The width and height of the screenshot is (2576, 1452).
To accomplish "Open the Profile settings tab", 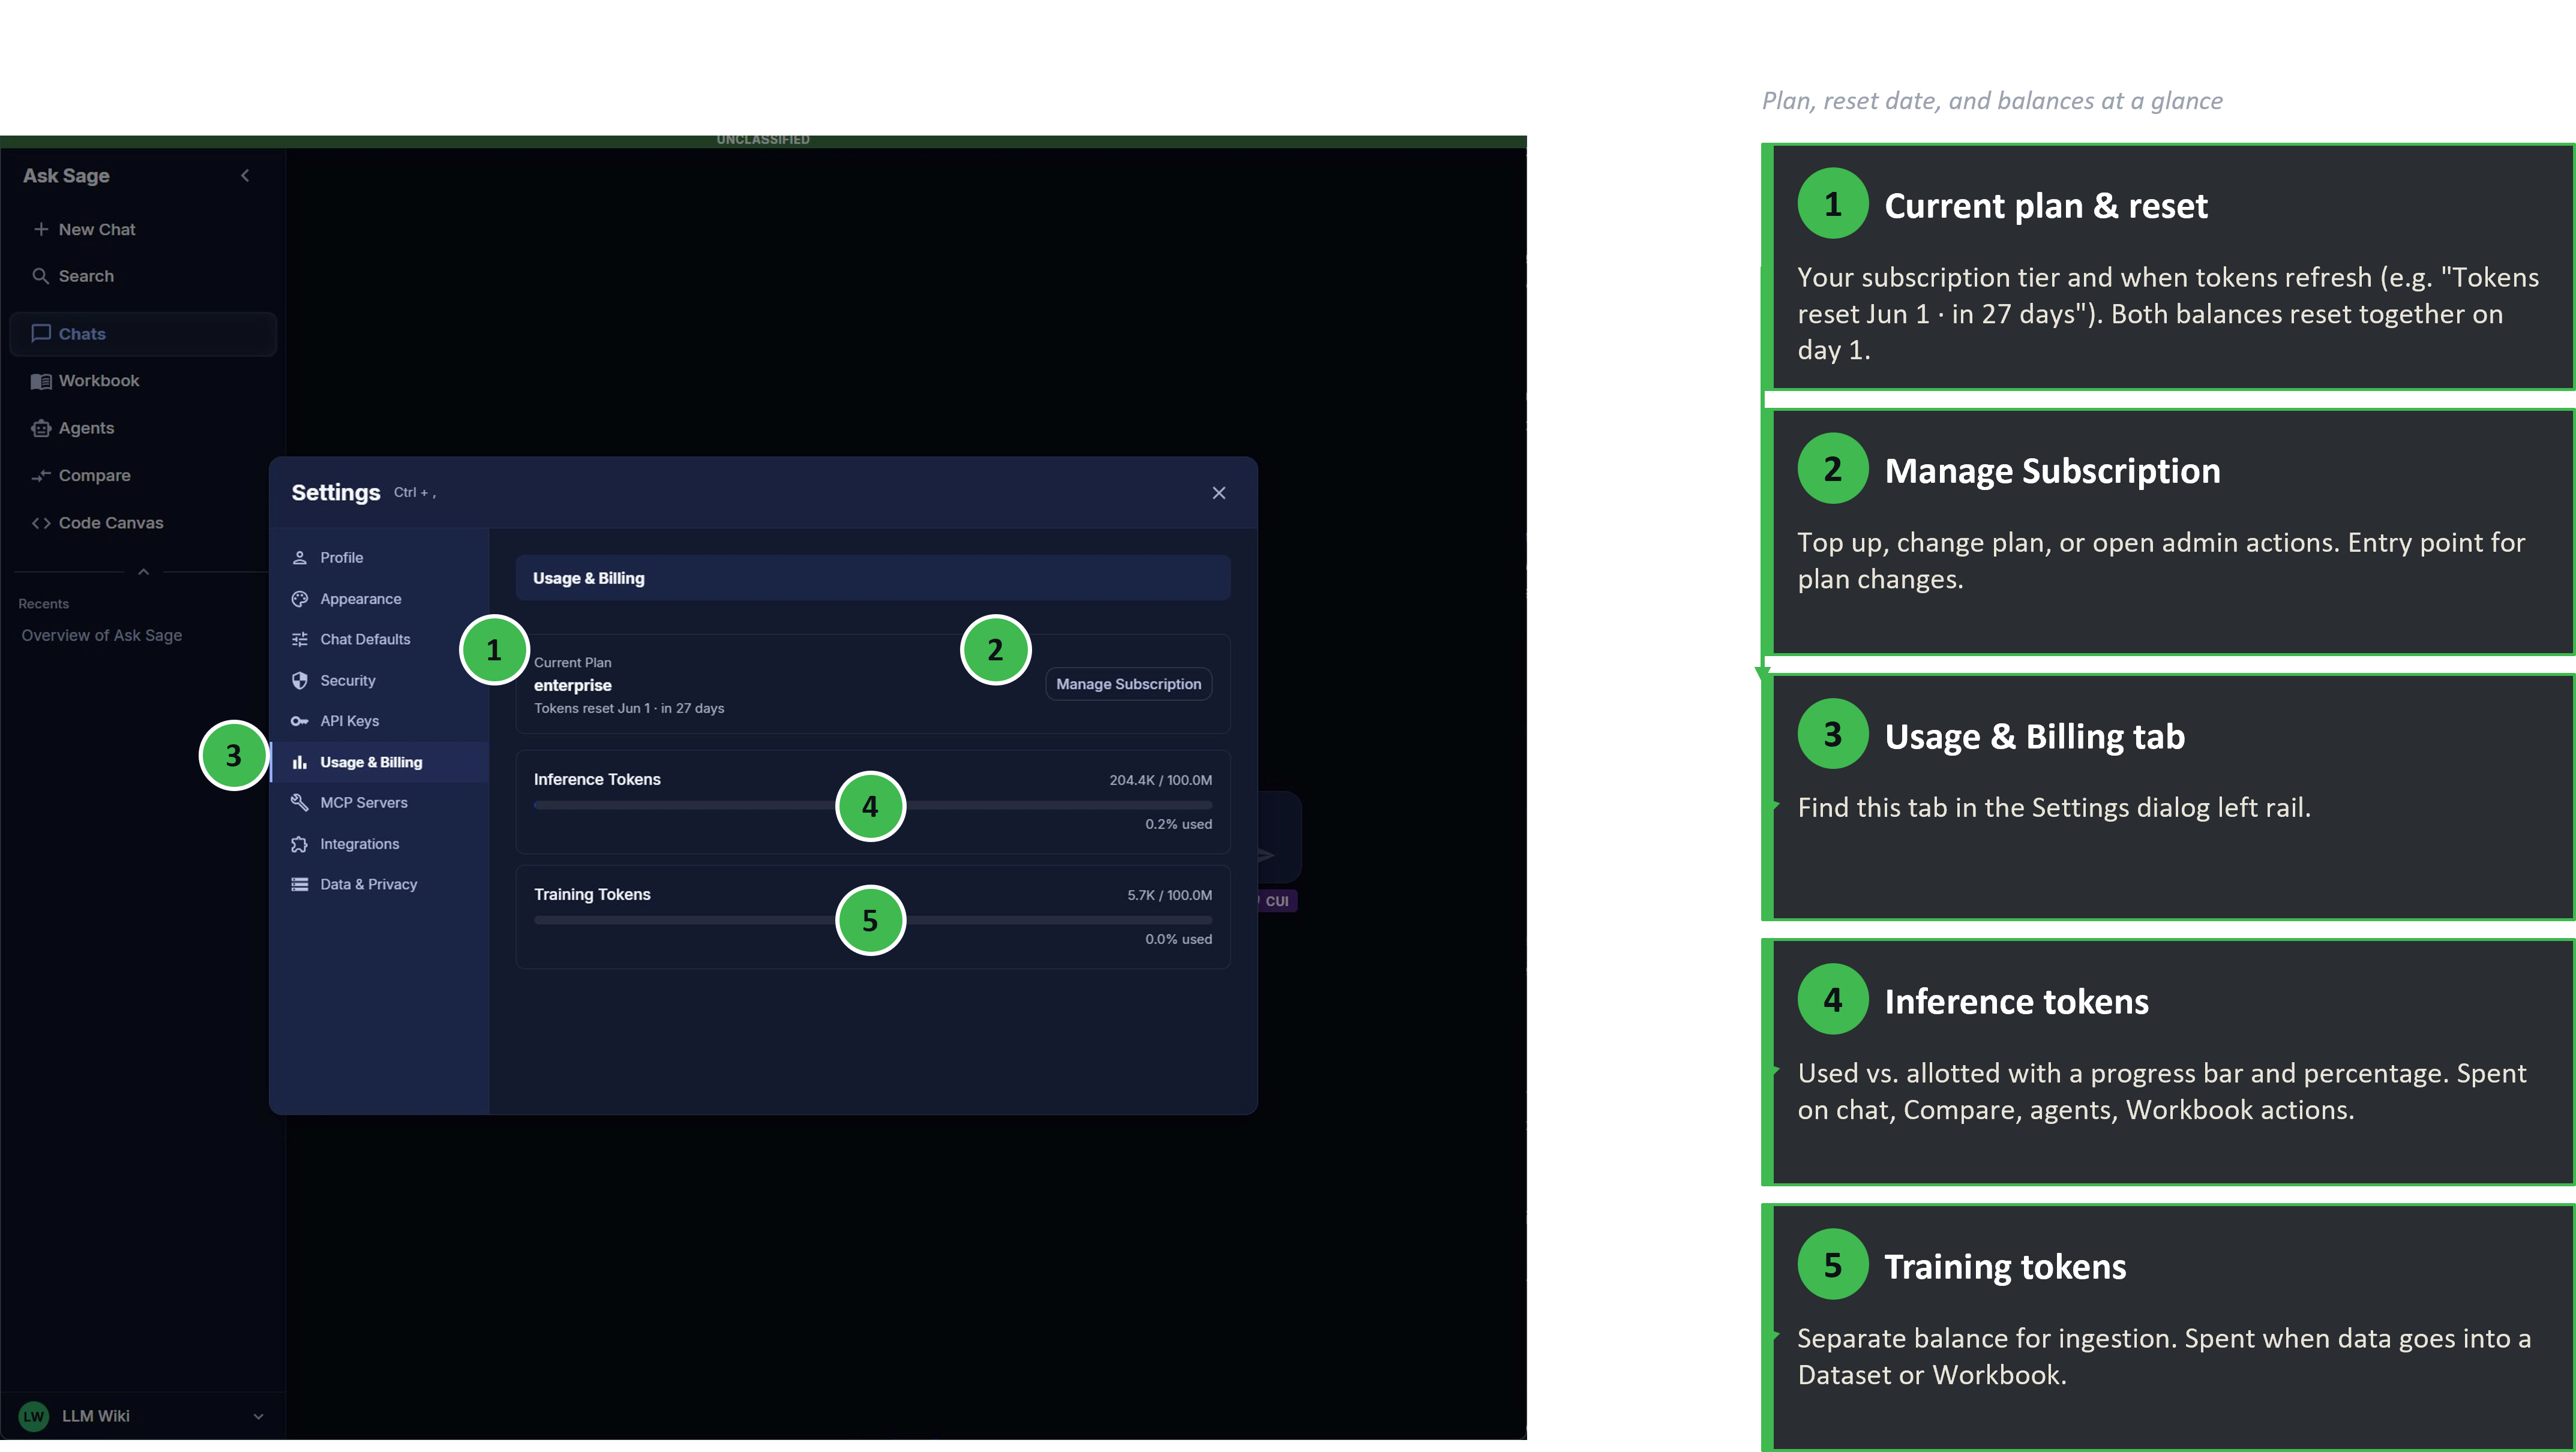I will 380,558.
